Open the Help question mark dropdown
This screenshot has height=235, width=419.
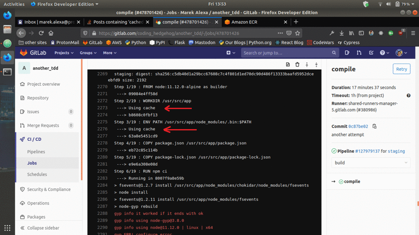[385, 53]
